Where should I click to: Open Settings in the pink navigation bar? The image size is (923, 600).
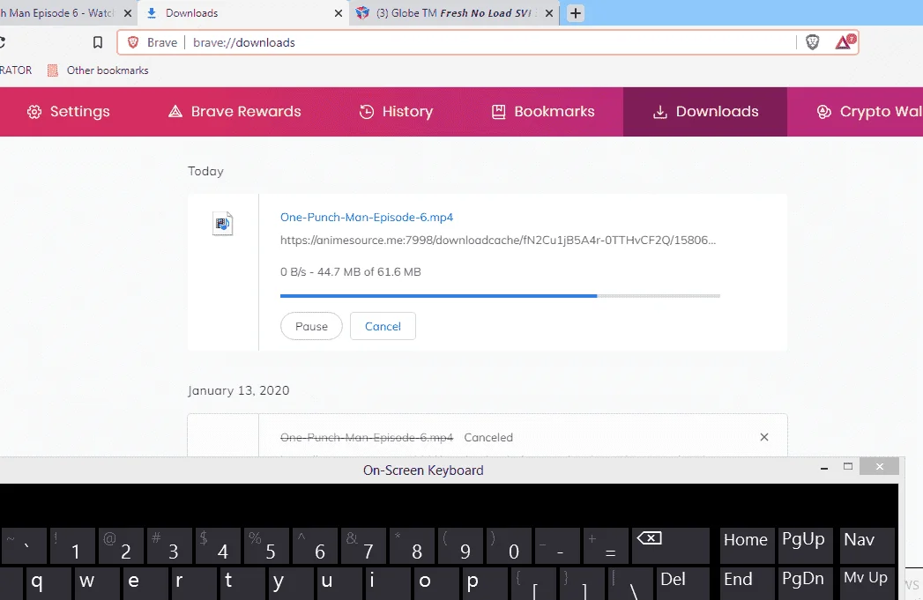pyautogui.click(x=69, y=112)
